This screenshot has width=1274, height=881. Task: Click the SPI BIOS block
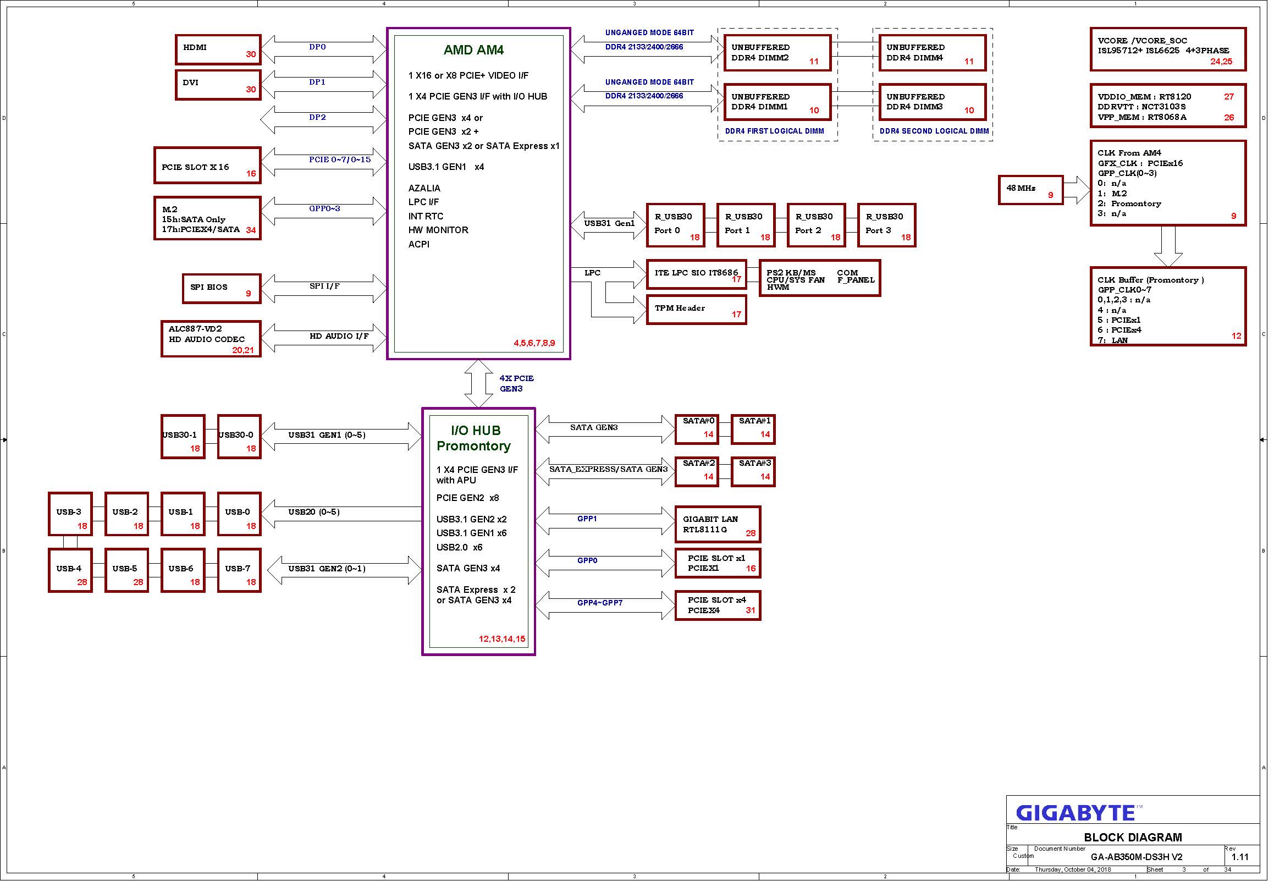[x=222, y=289]
